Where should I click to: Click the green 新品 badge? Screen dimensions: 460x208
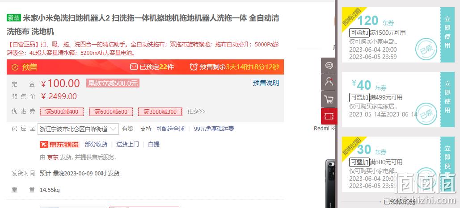[14, 18]
